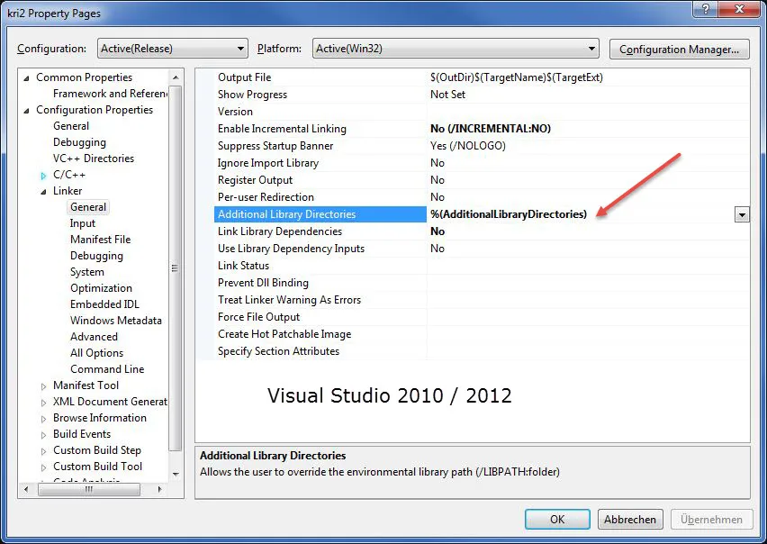Click the No (/INCREMENTAL:NO) value
This screenshot has height=544, width=767.
tap(491, 129)
